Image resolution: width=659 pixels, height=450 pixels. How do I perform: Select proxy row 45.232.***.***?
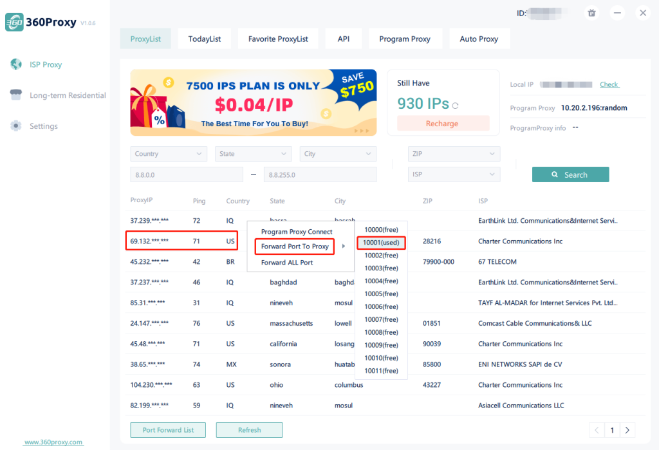tap(385, 261)
